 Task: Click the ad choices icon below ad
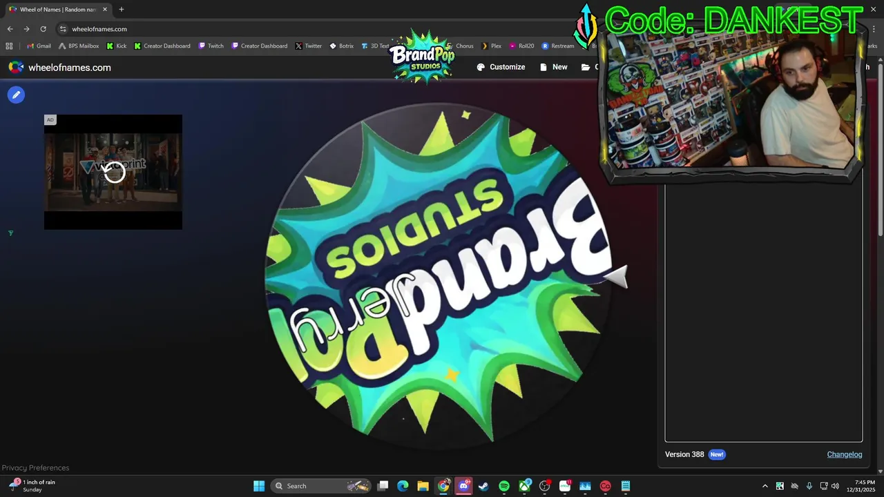(x=10, y=233)
